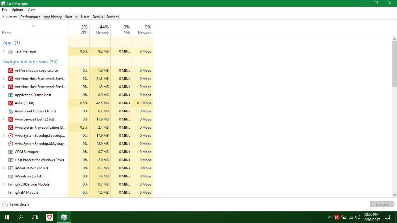The image size is (397, 223).
Task: Switch to the Performance tab
Action: pyautogui.click(x=31, y=17)
